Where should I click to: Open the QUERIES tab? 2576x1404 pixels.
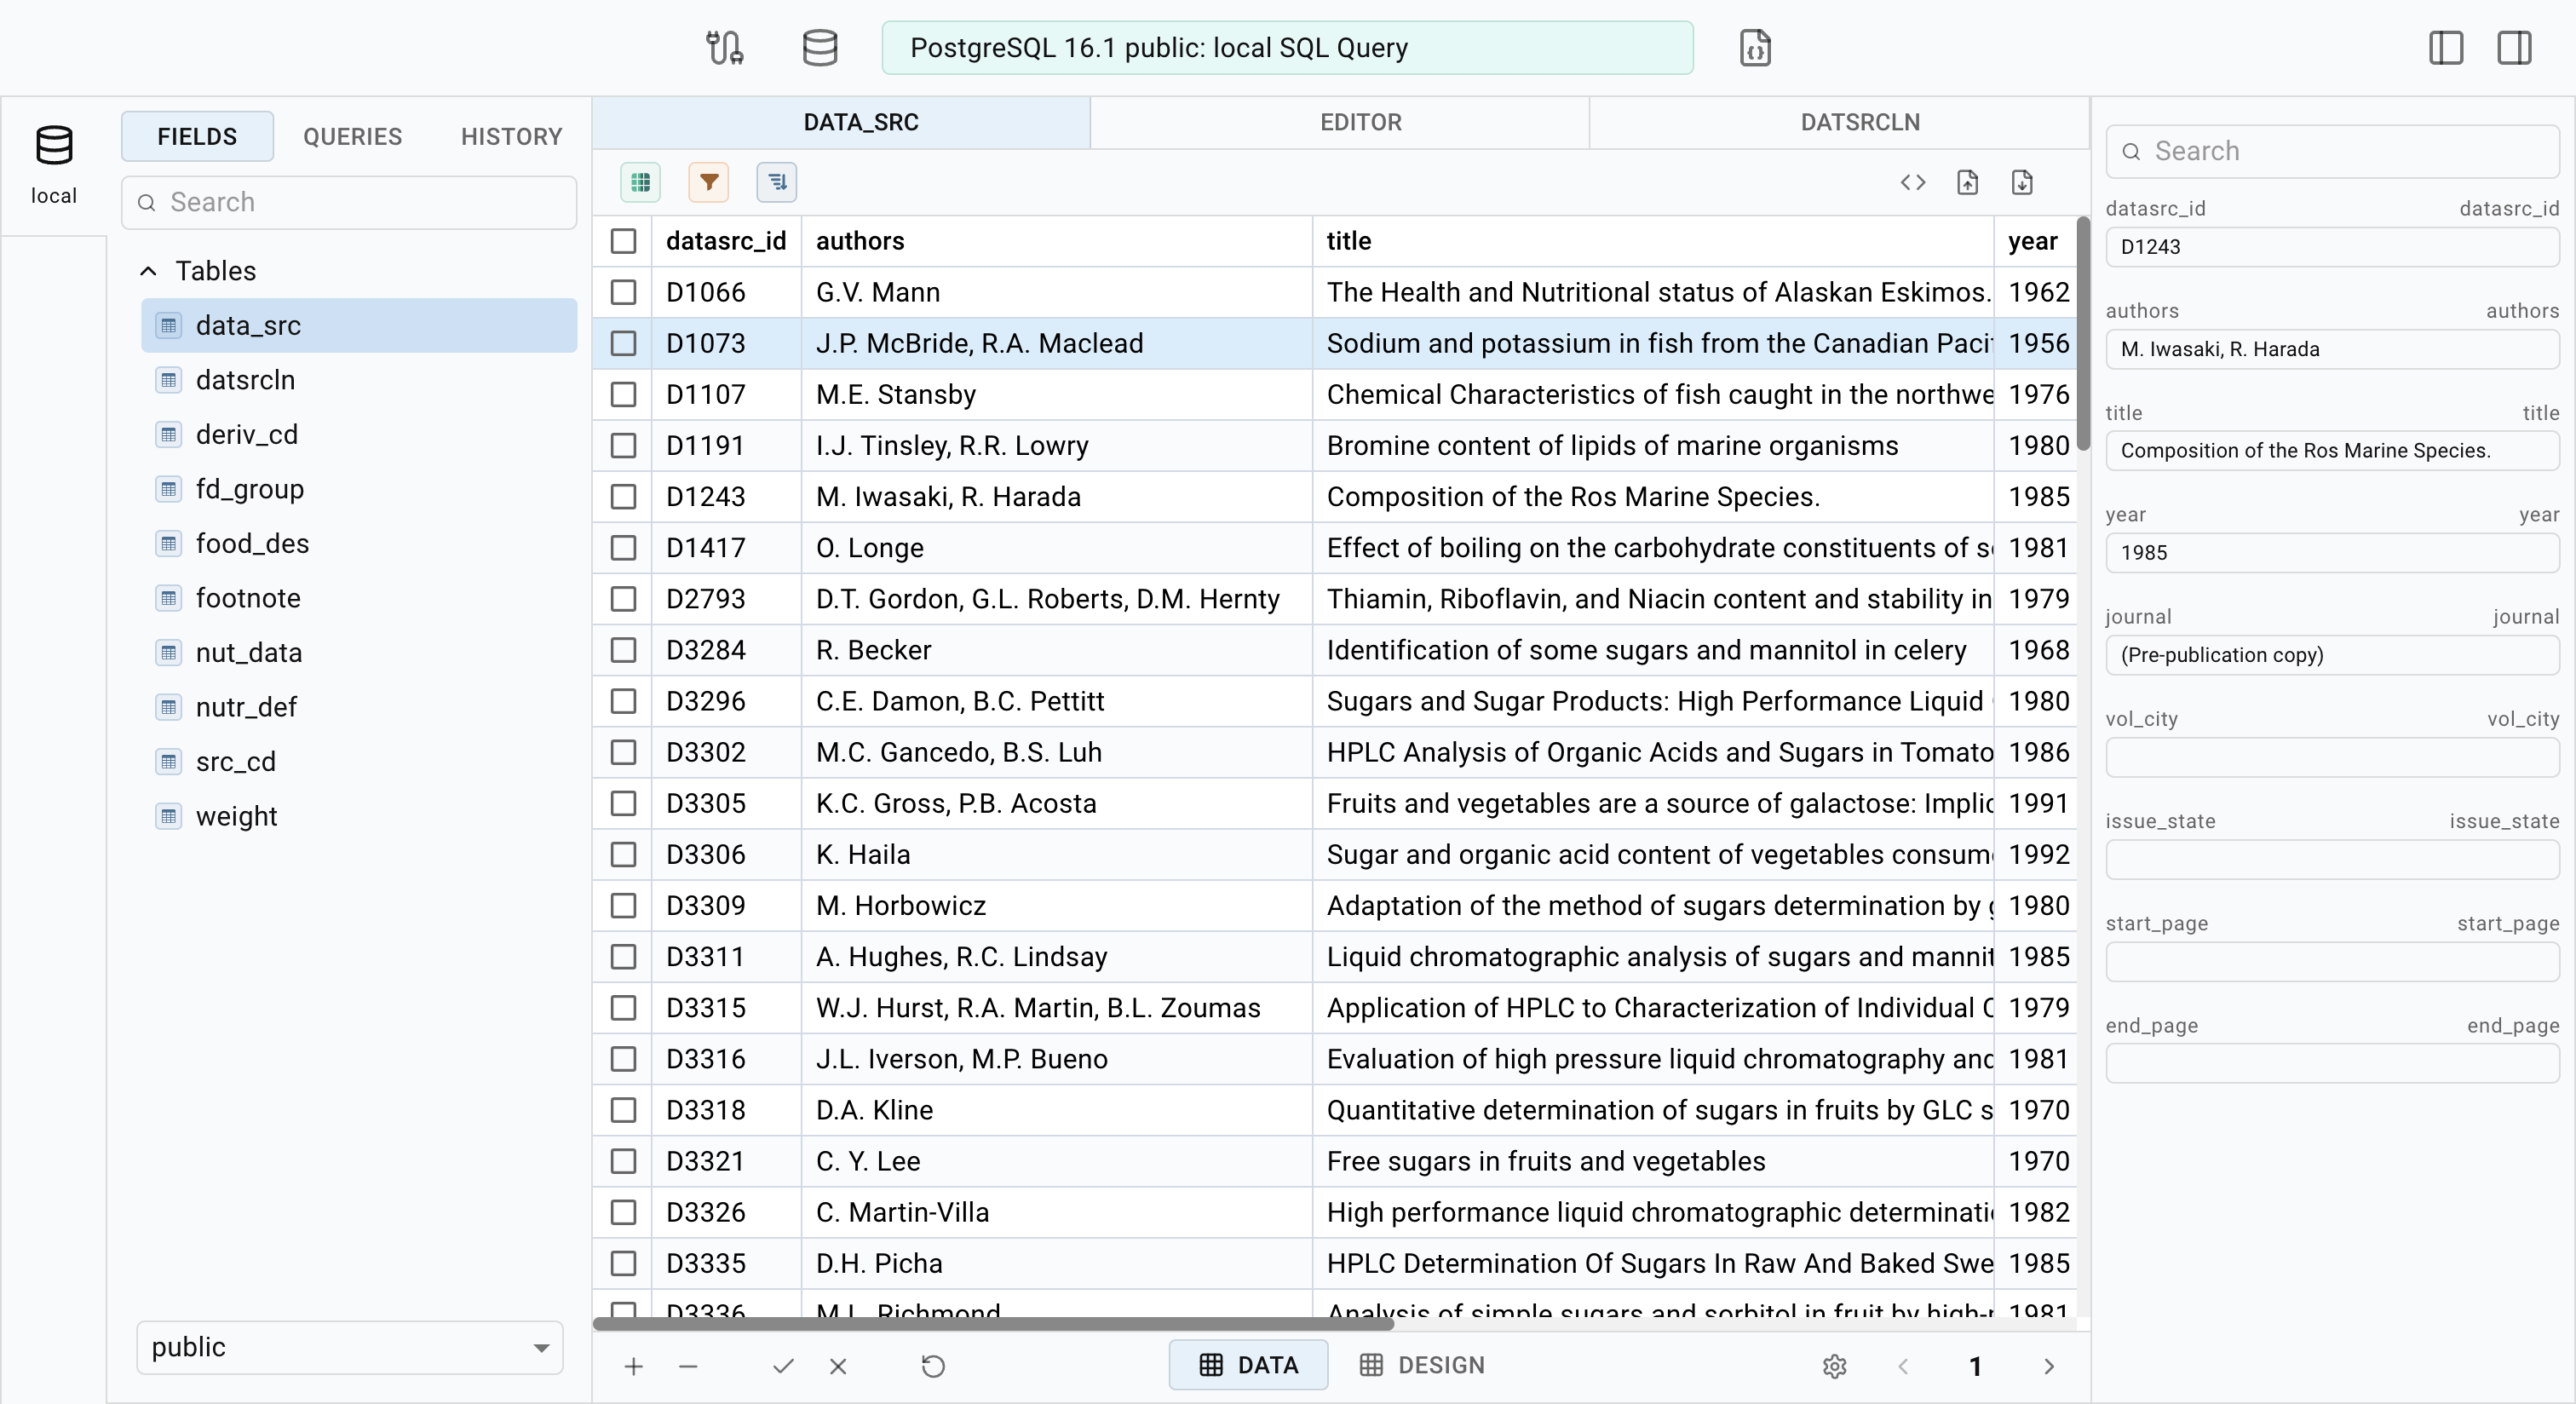352,137
